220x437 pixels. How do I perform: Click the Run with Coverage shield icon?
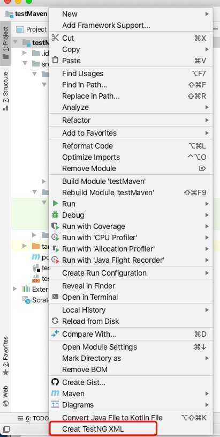(x=55, y=226)
